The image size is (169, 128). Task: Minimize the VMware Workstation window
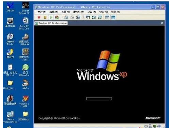[x=153, y=7]
